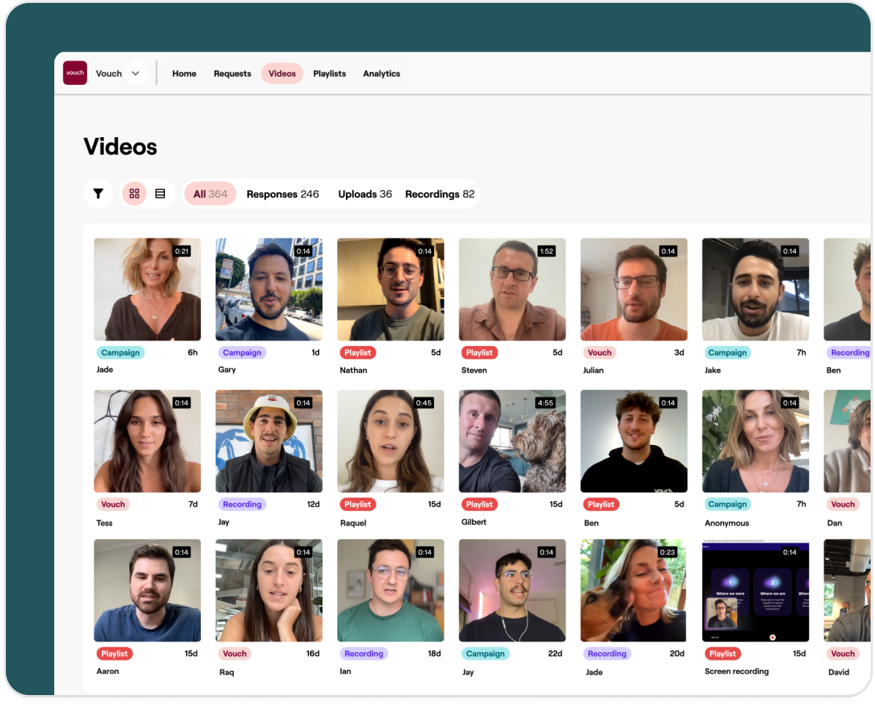Go to the Playlists section
875x709 pixels.
tap(329, 73)
